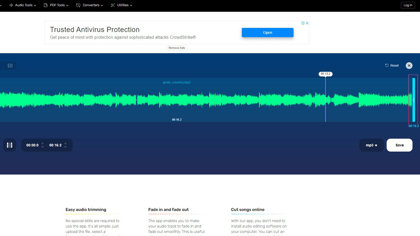The image size is (420, 236).
Task: Click the Log in button
Action: click(x=408, y=5)
